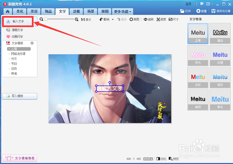Click the skin/menu icon in title bar
The height and width of the screenshot is (164, 233).
coord(208,4)
